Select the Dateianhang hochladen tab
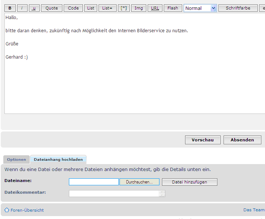Screen dimensions: 265x219 [x=58, y=159]
